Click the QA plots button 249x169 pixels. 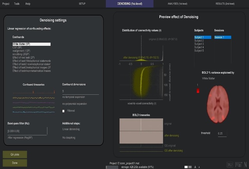pyautogui.click(x=14, y=154)
